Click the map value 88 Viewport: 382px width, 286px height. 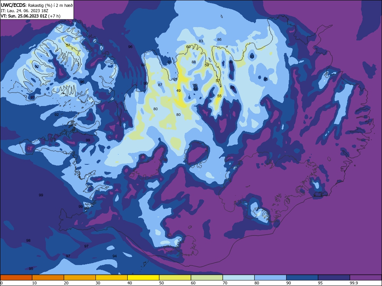click(x=194, y=62)
